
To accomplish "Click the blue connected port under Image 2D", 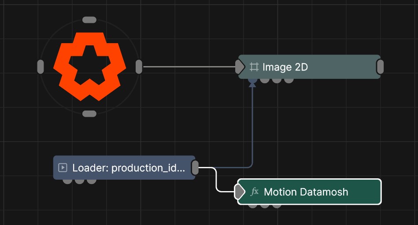I will coord(252,80).
